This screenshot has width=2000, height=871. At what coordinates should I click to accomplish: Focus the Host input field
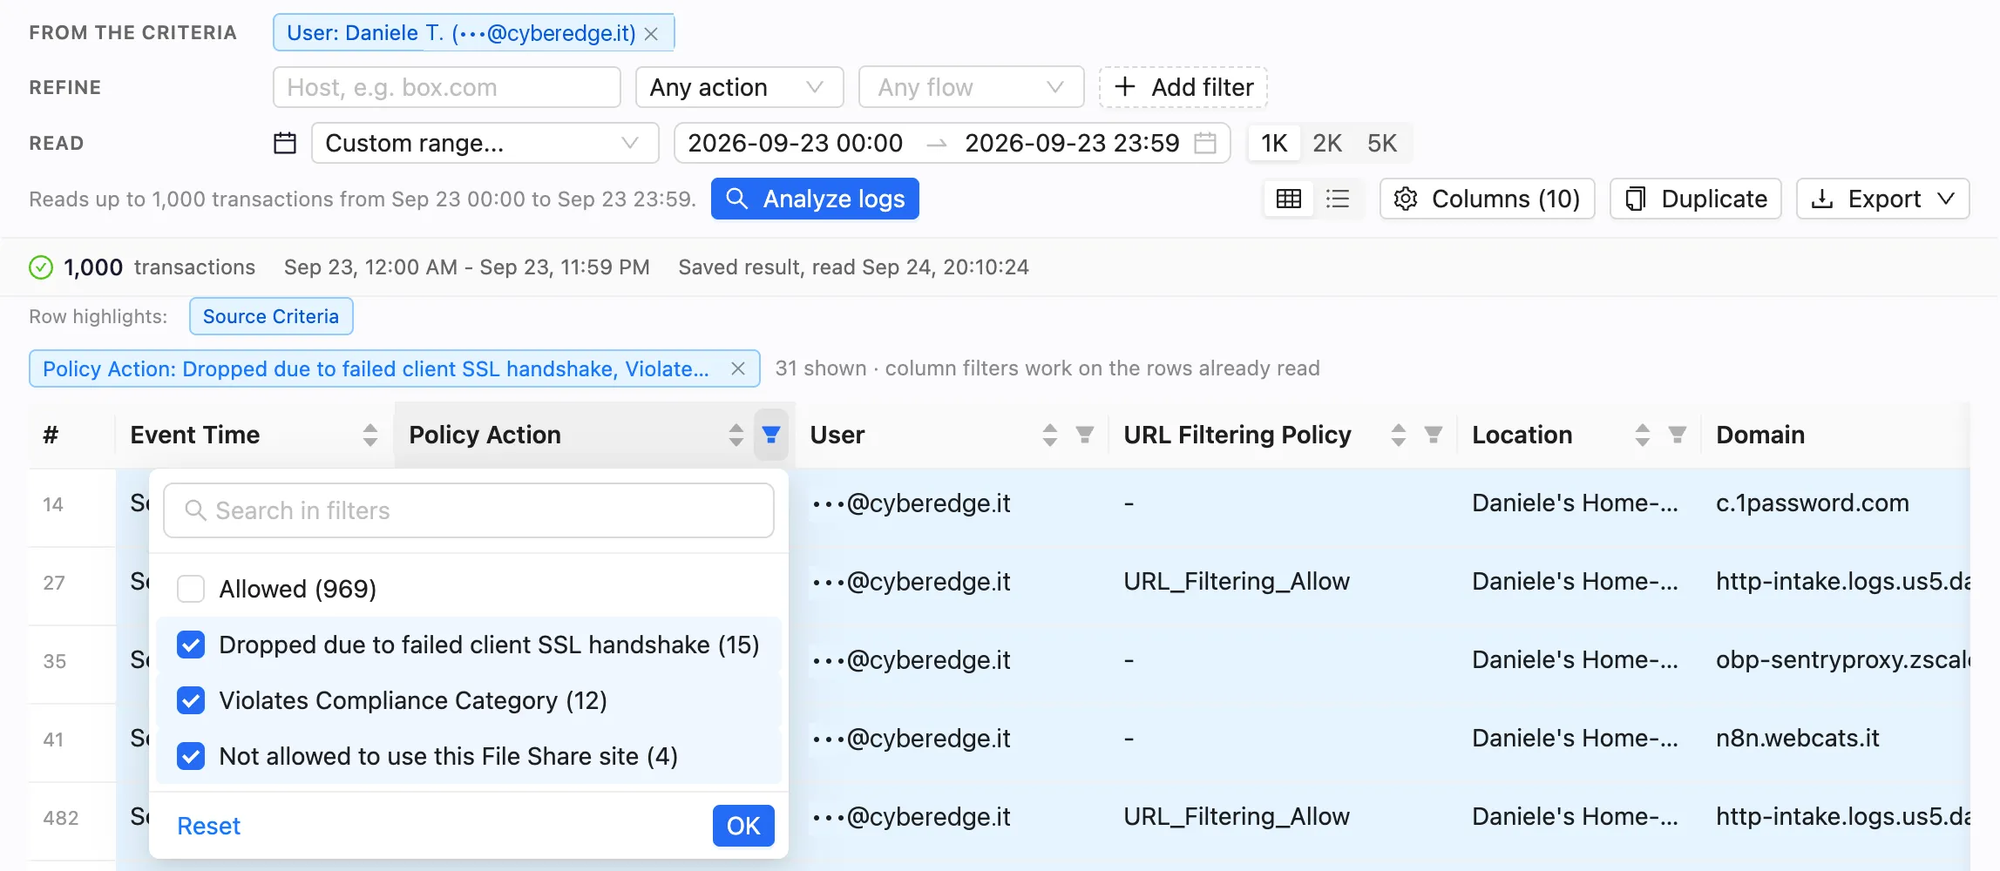446,87
